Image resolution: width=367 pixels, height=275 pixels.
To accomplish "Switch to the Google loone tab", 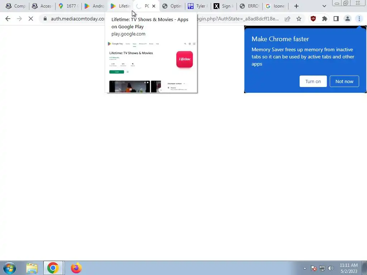I will pyautogui.click(x=276, y=6).
